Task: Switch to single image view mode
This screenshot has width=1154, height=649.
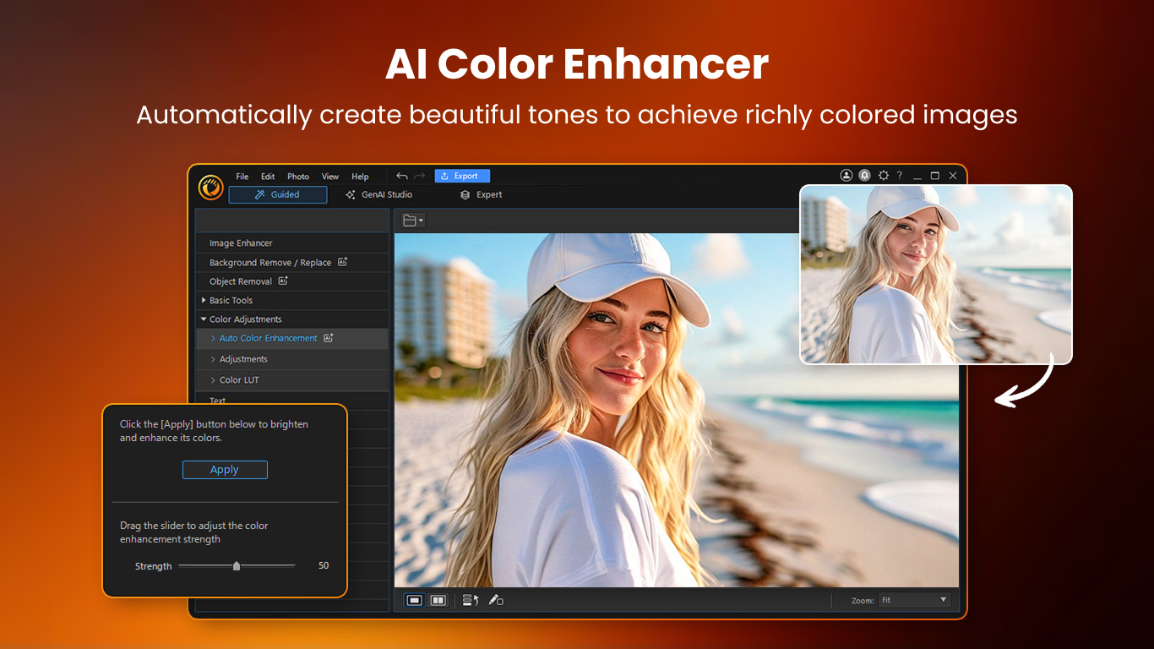Action: pyautogui.click(x=414, y=600)
